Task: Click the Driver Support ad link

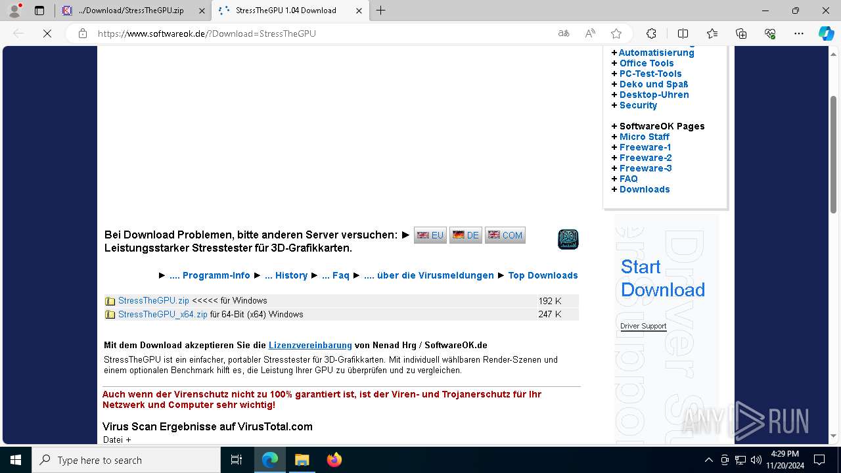Action: 643,327
